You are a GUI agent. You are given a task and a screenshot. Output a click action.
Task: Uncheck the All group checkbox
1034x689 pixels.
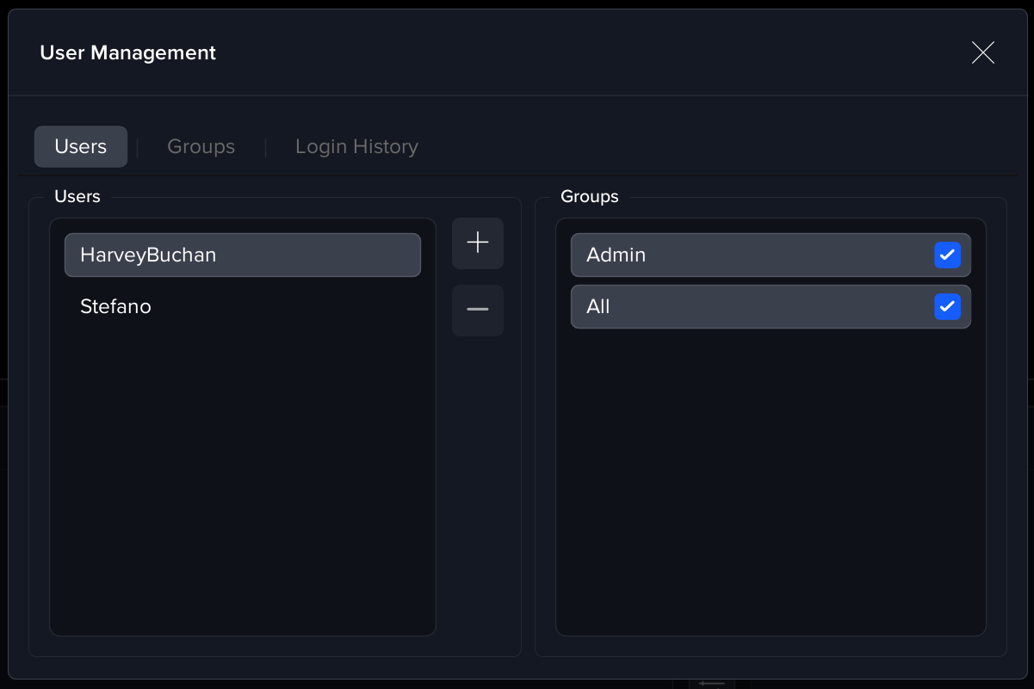pyautogui.click(x=947, y=307)
